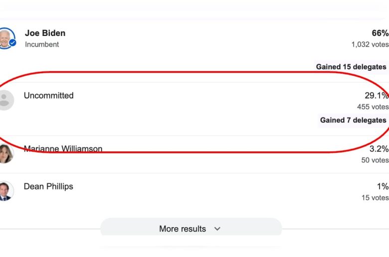Click the More results button label
The height and width of the screenshot is (257, 389).
(x=182, y=229)
